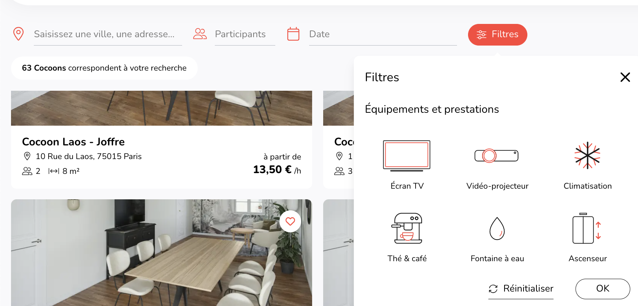The image size is (638, 306).
Task: Click the refresh icon beside Réinitialiser
Action: (493, 289)
